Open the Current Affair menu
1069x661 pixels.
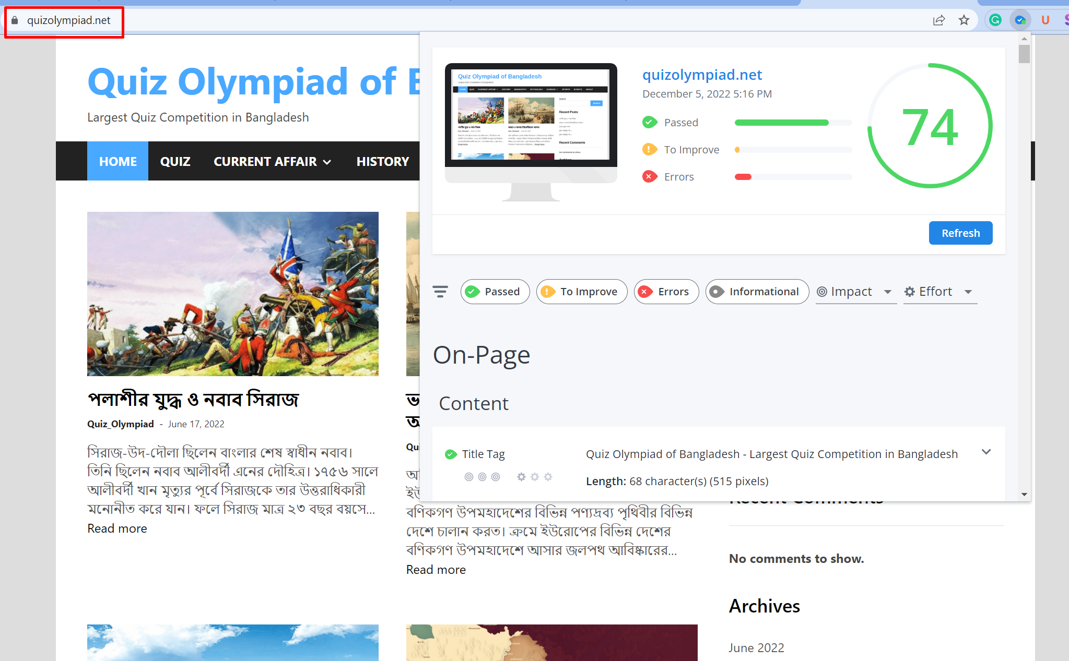point(272,161)
